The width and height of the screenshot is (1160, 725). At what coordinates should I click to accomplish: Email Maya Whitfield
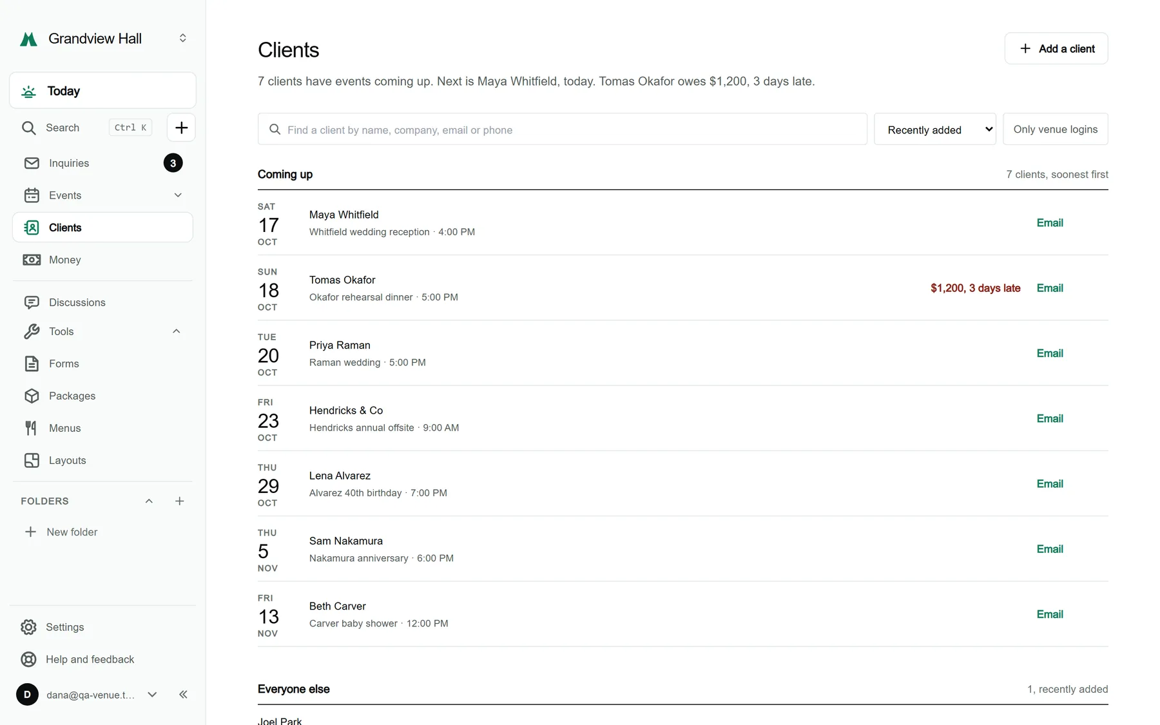click(1050, 223)
